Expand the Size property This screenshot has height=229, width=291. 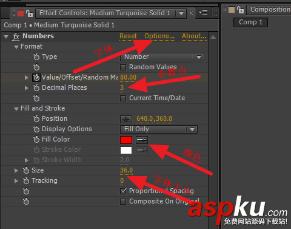coord(16,171)
